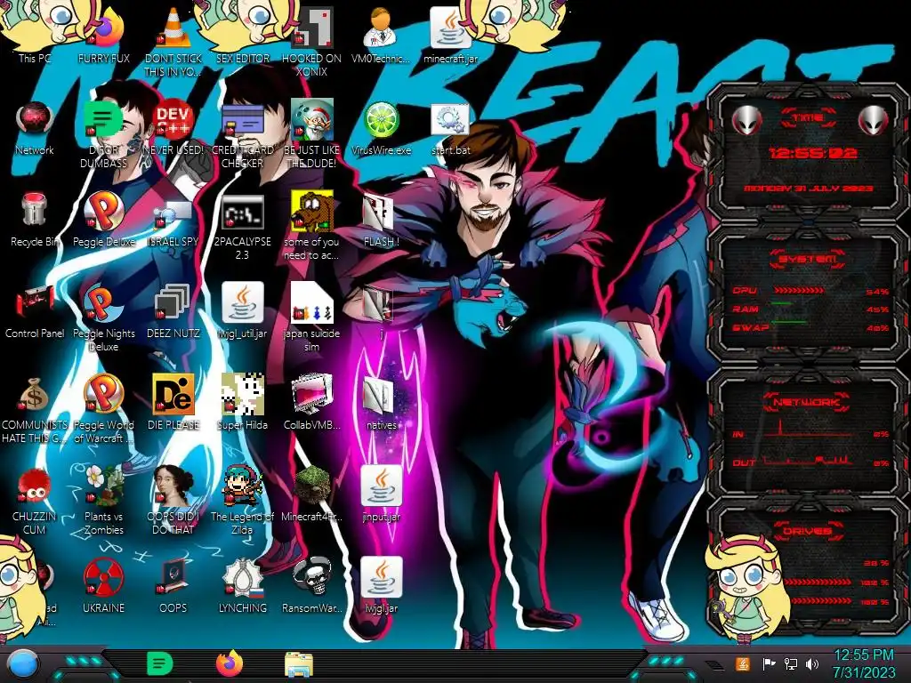Viewport: 911px width, 683px height.
Task: Open File Explorer from the taskbar
Action: click(x=299, y=664)
